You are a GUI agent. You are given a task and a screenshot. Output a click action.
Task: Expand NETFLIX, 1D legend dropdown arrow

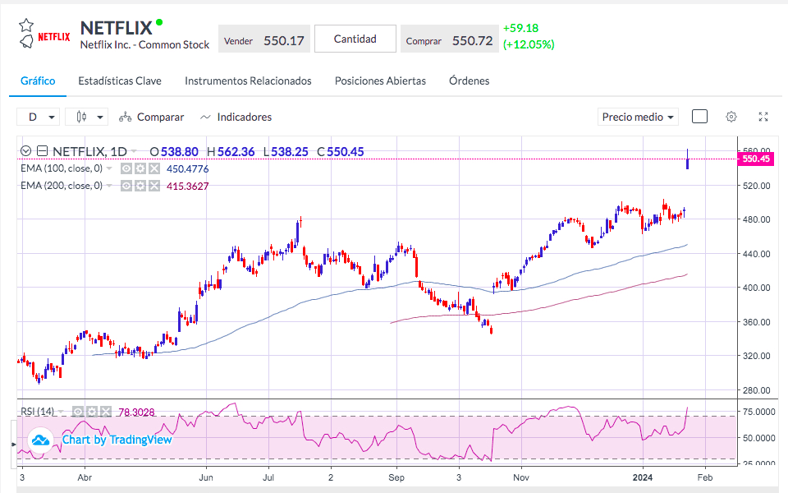click(134, 151)
